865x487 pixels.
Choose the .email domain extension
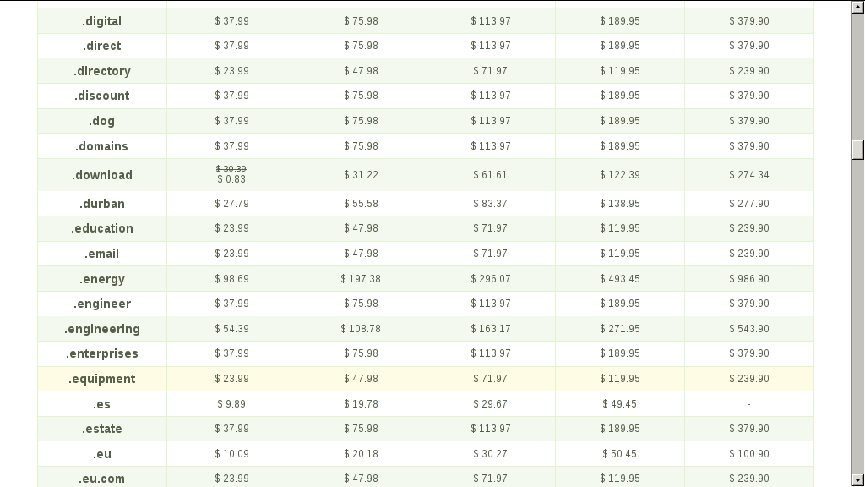[x=102, y=254]
